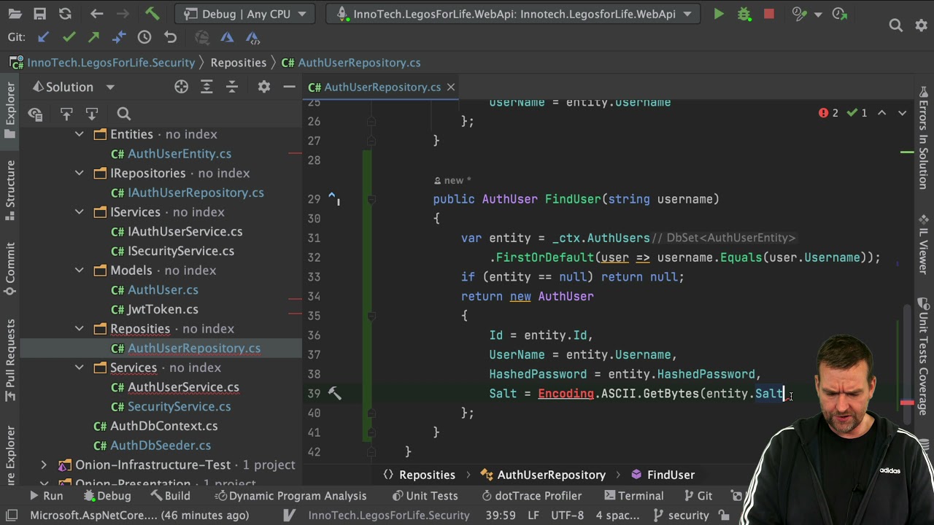The height and width of the screenshot is (525, 934).
Task: Toggle the IL Viewer right panel
Action: pos(923,245)
